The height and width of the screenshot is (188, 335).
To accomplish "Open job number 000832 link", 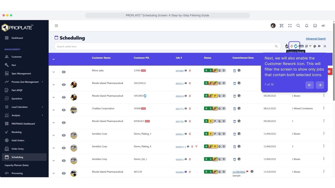I will pos(180,134).
